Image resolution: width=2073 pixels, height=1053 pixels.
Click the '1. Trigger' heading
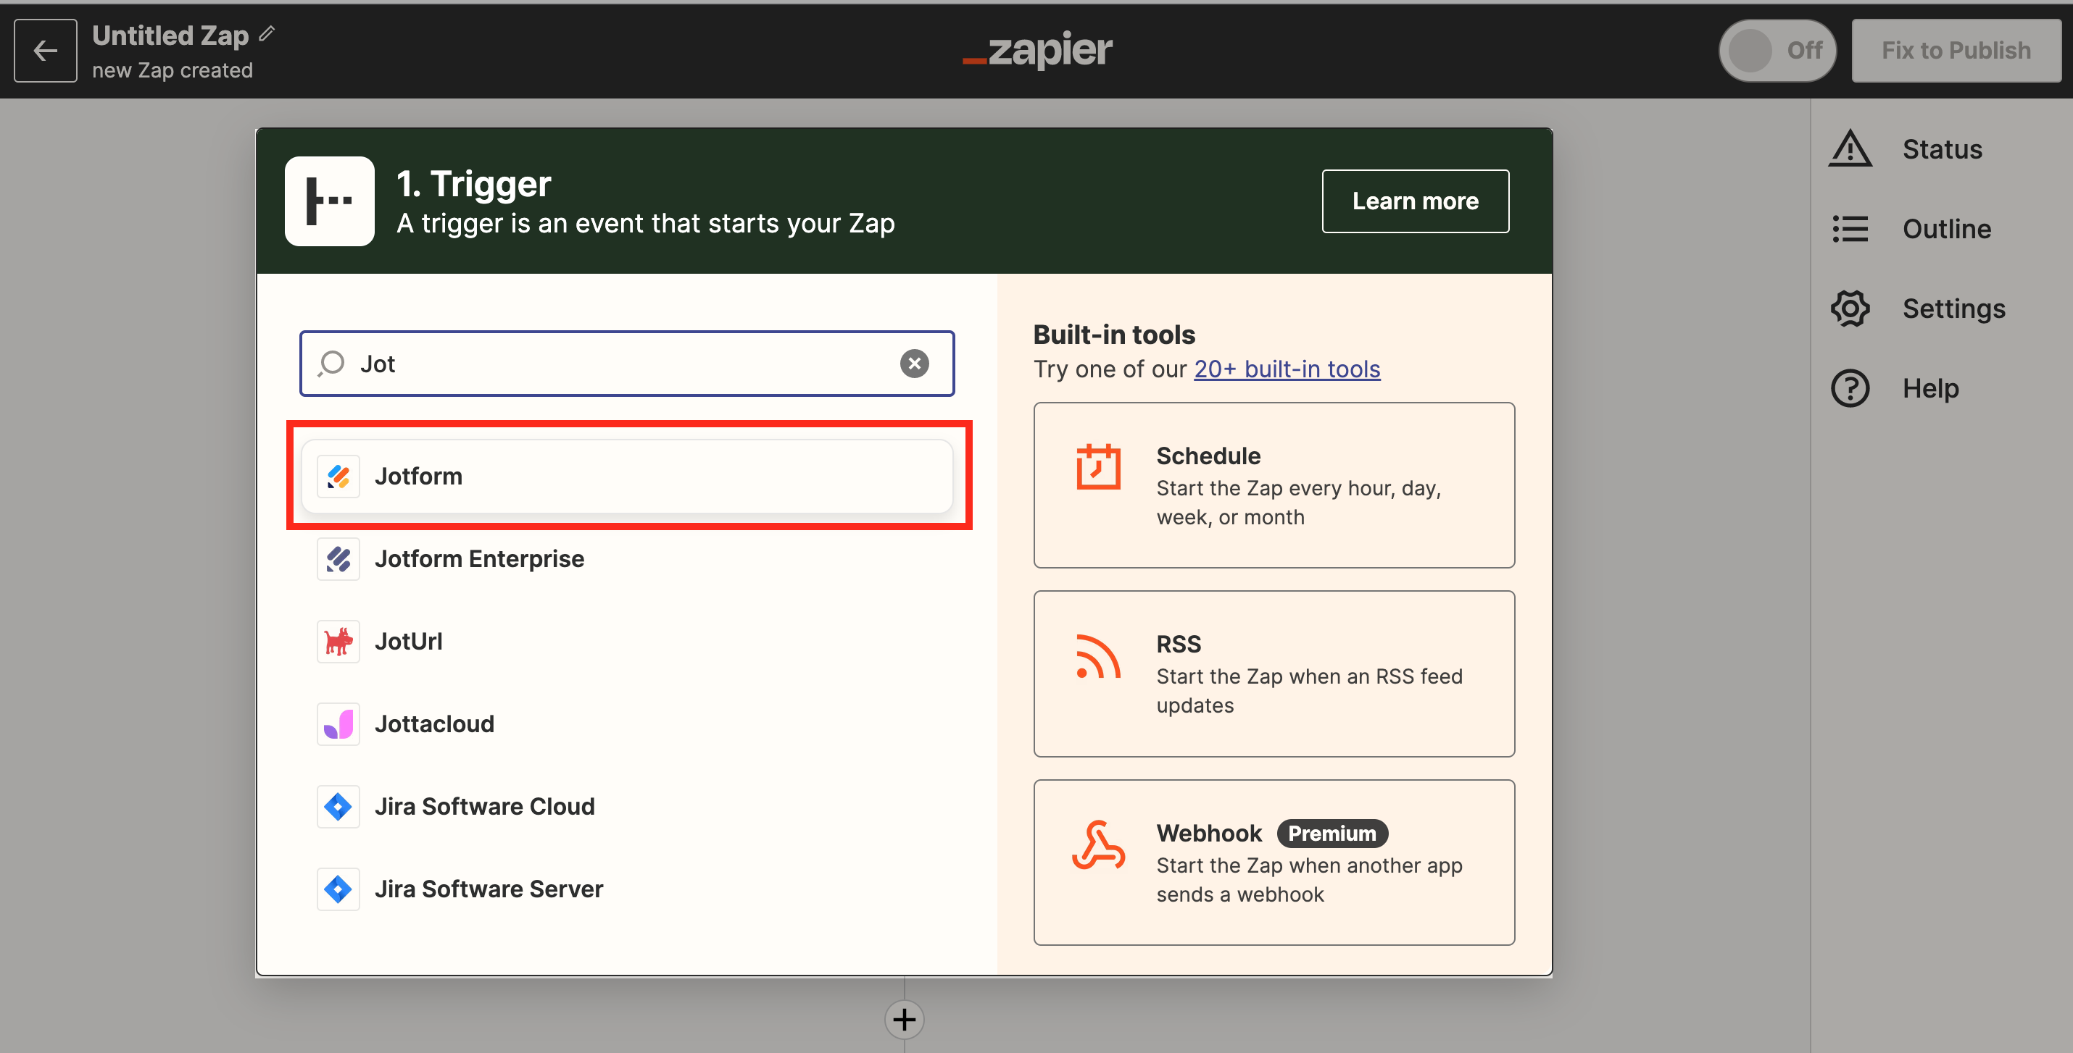pos(473,183)
